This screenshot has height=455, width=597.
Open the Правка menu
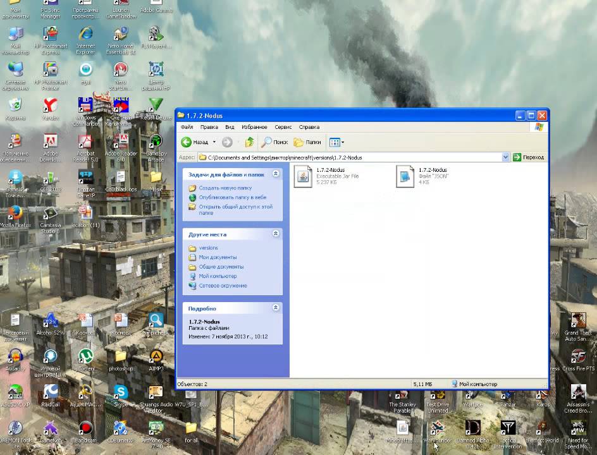click(x=209, y=127)
